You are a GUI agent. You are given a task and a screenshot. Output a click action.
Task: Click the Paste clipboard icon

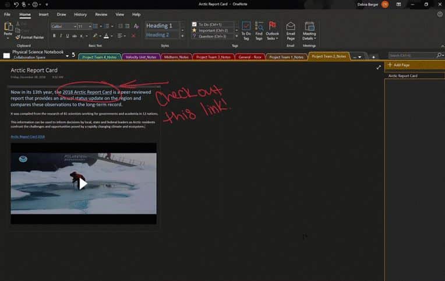(x=8, y=27)
